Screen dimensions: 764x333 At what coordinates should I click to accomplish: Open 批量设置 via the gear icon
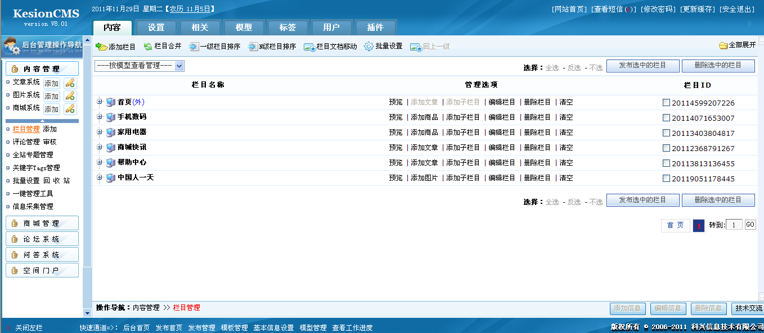[x=369, y=45]
